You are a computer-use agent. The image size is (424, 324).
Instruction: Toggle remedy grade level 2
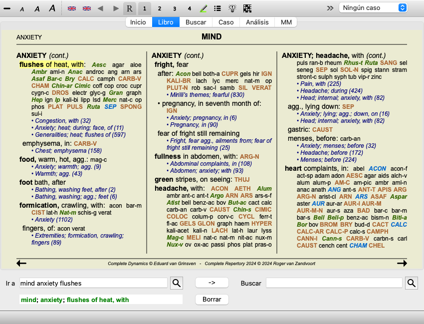pos(160,8)
